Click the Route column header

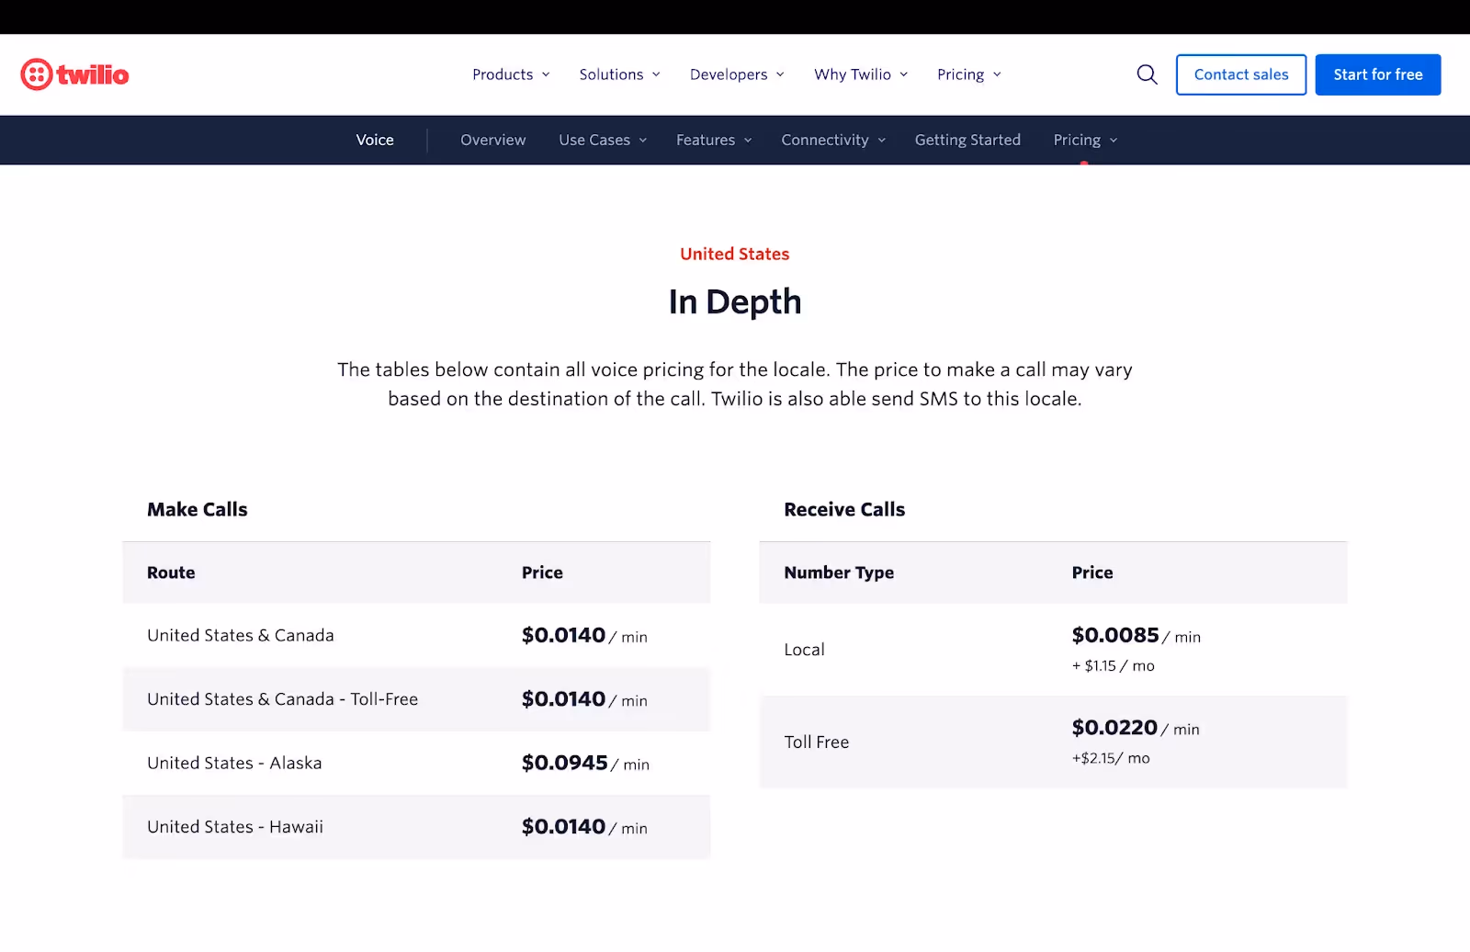171,572
